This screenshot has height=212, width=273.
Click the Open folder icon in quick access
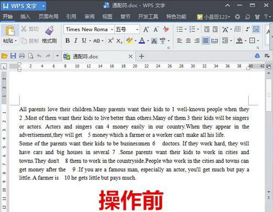(4, 56)
